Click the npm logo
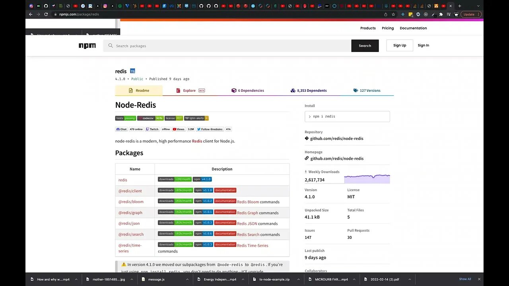The width and height of the screenshot is (509, 286). [87, 46]
